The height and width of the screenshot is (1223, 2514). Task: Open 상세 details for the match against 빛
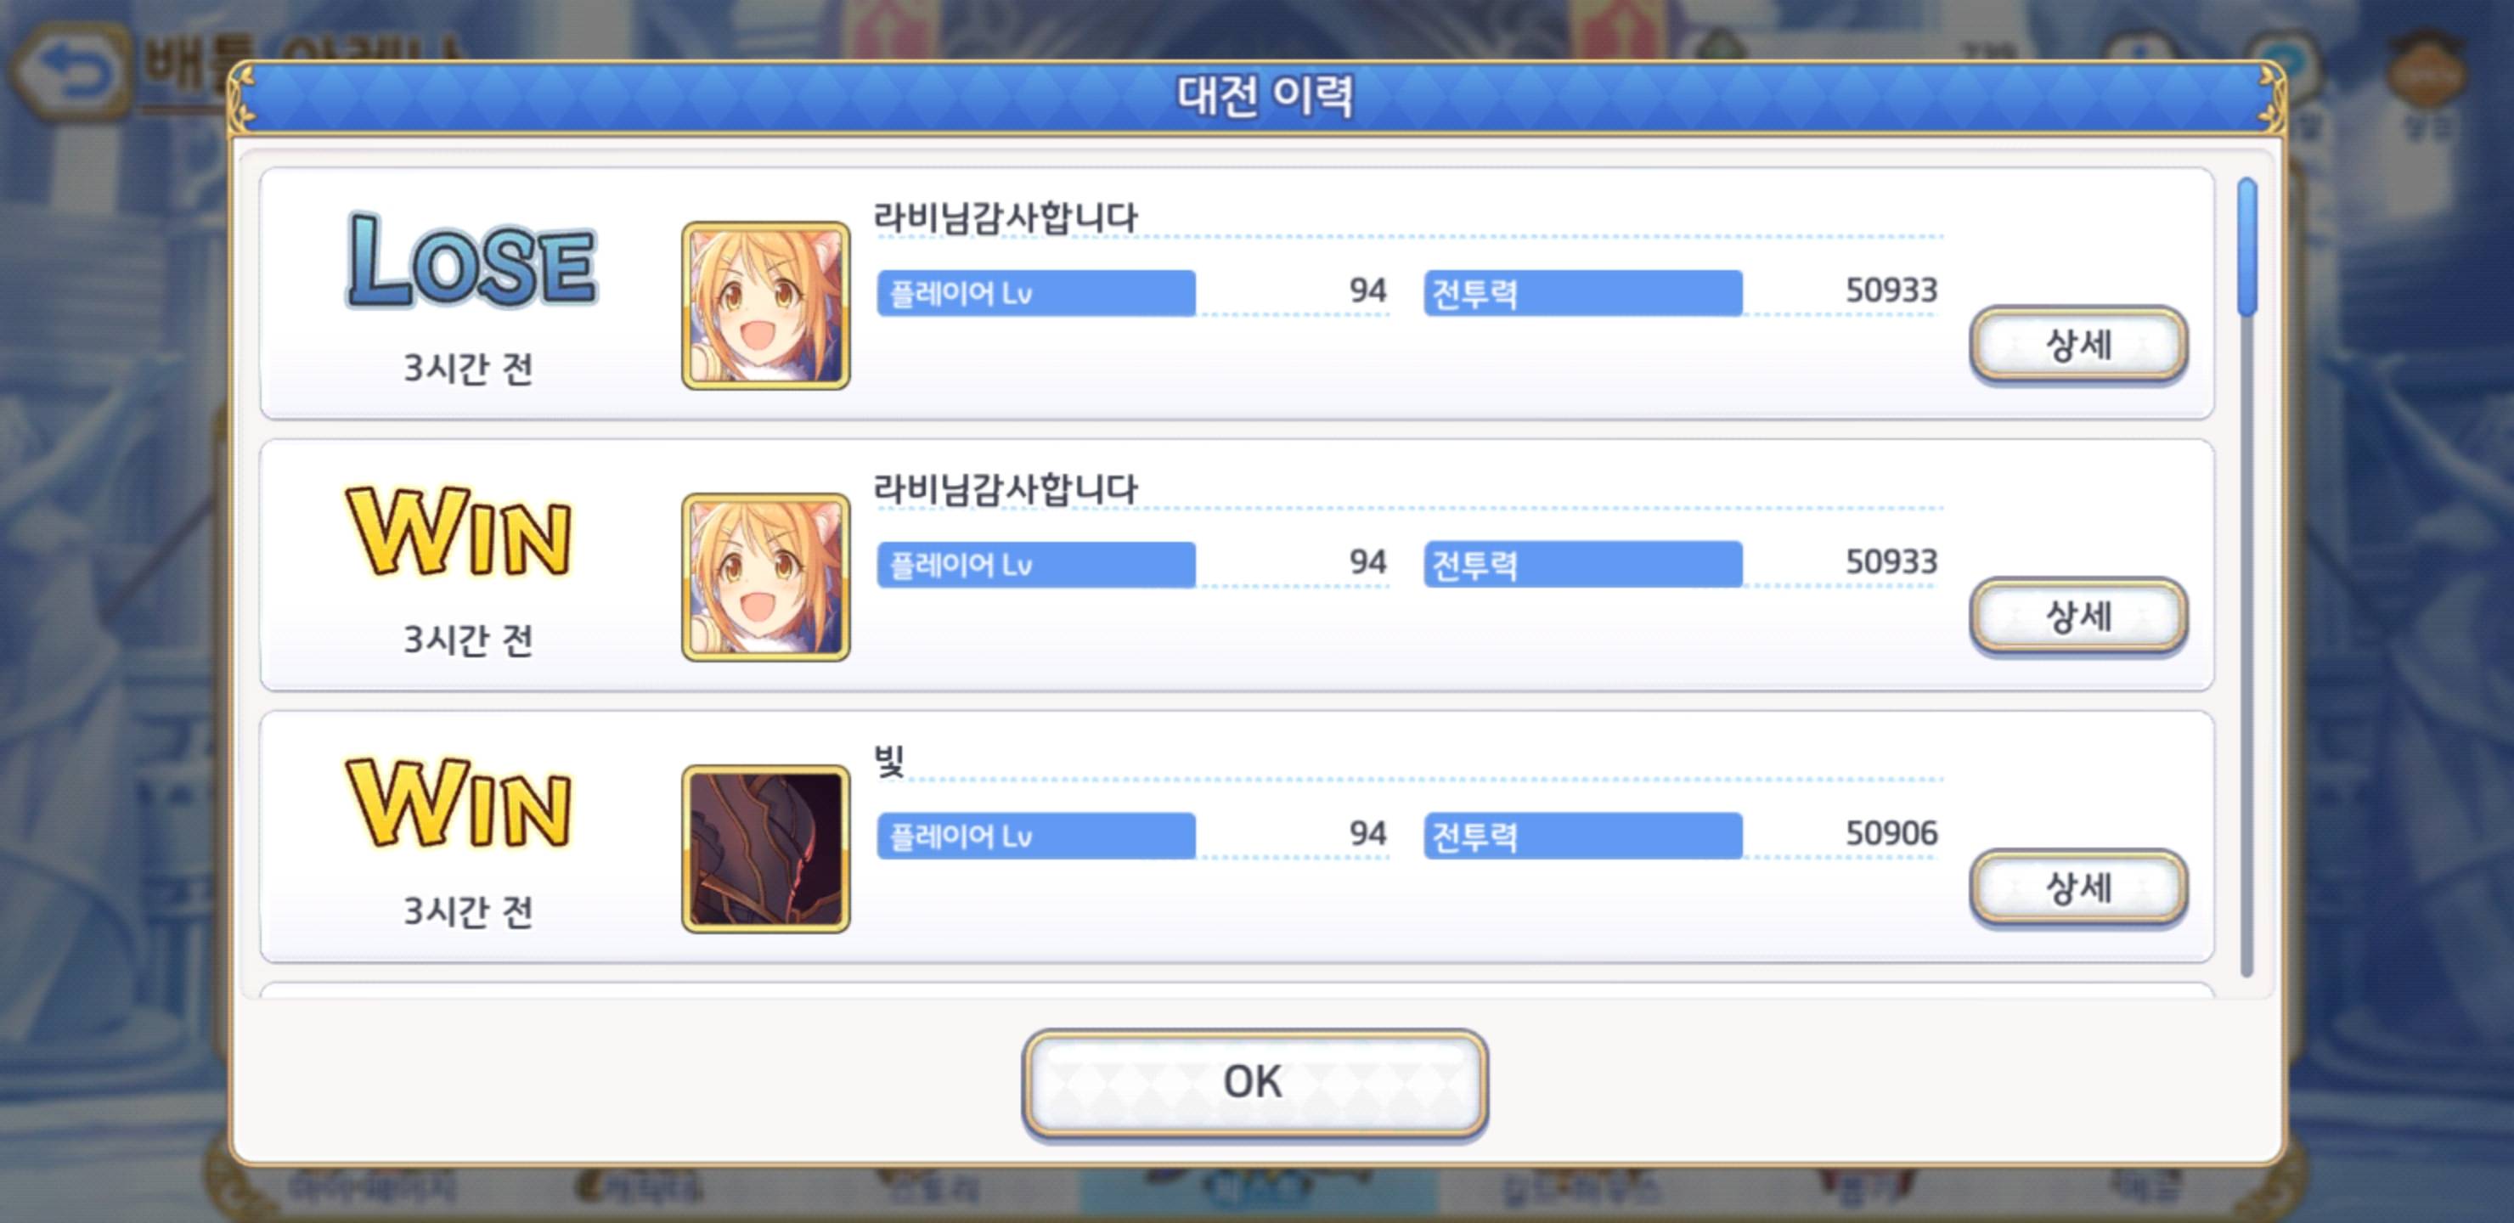click(2077, 887)
